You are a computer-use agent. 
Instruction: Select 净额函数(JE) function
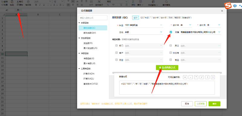tap(89, 58)
